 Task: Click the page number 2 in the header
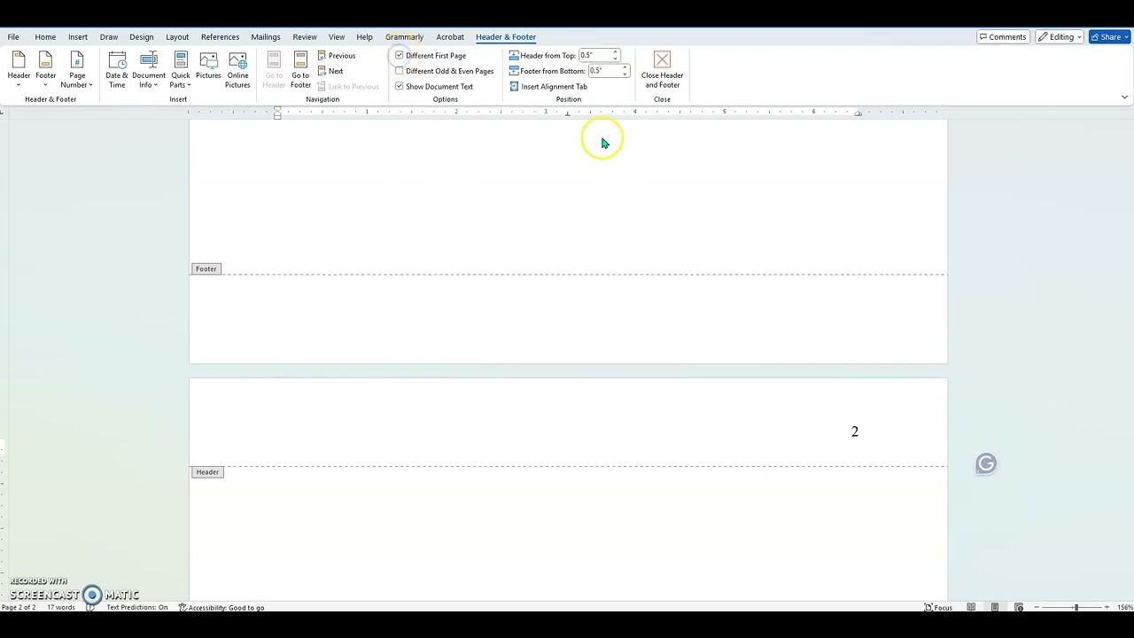pyautogui.click(x=855, y=432)
